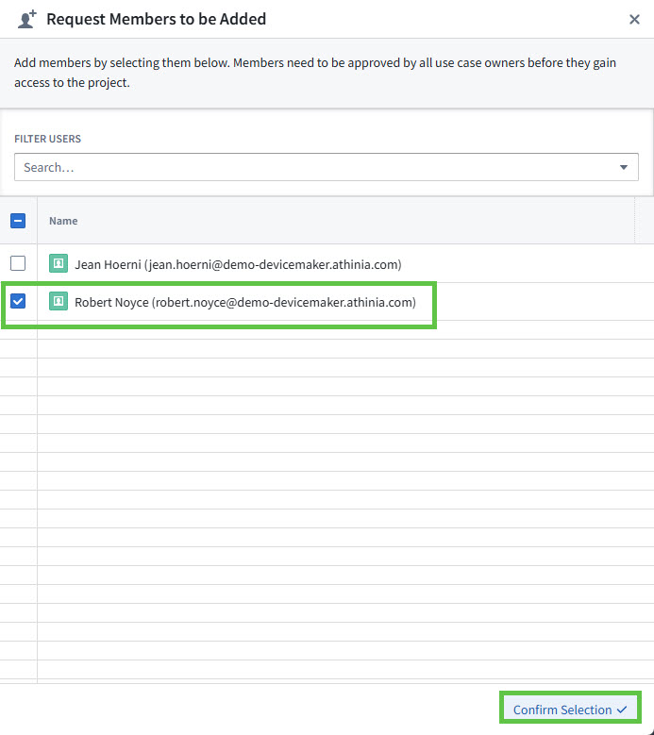Tick the checkbox for Jean Hoerni
The height and width of the screenshot is (735, 654).
pyautogui.click(x=18, y=264)
